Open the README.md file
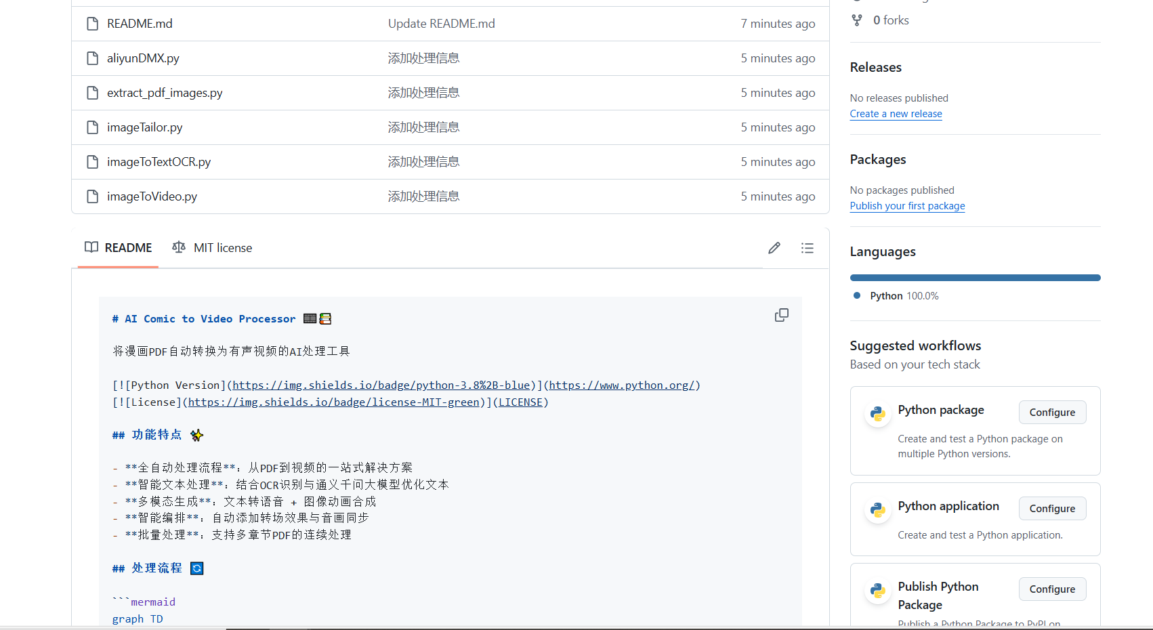The width and height of the screenshot is (1153, 630). pos(140,24)
